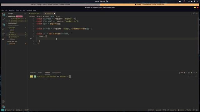Screen dimensions: 200x112
Task: Open the Help menu
Action: tap(34, 10)
